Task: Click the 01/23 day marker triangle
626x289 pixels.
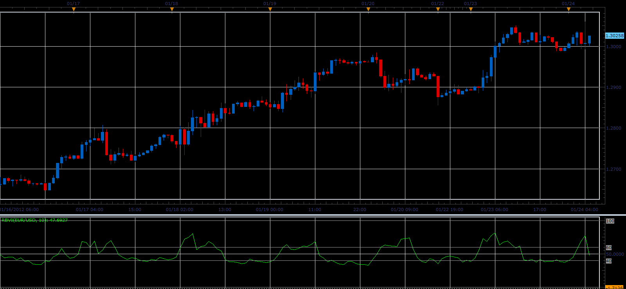Action: (x=471, y=10)
